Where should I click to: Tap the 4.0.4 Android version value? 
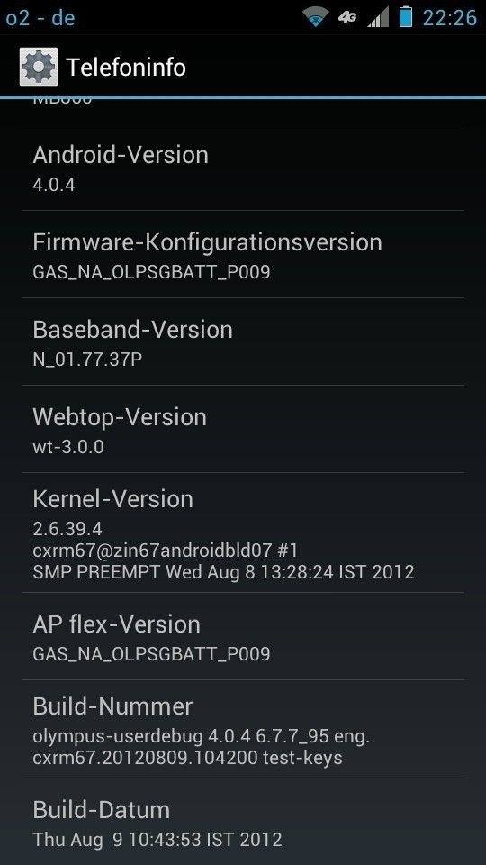click(x=54, y=184)
